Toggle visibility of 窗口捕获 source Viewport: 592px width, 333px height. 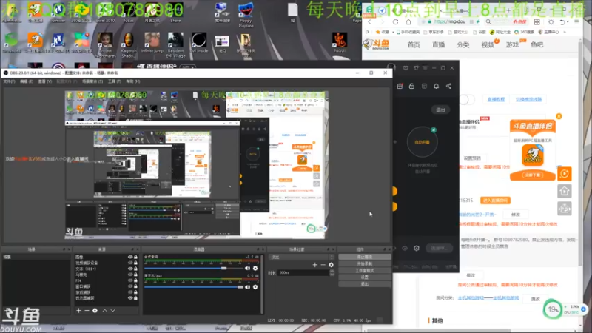click(x=130, y=286)
